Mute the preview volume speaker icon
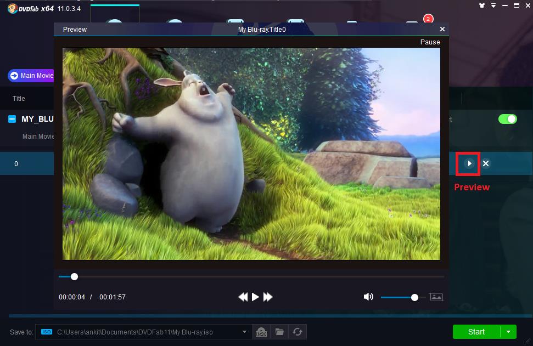This screenshot has width=533, height=346. pyautogui.click(x=368, y=297)
